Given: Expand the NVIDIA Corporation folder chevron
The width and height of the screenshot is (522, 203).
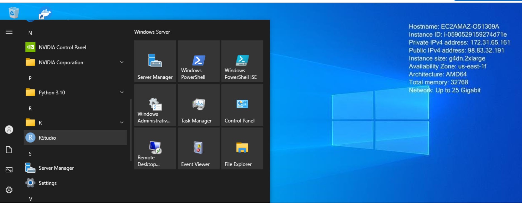Looking at the screenshot, I should [x=122, y=62].
